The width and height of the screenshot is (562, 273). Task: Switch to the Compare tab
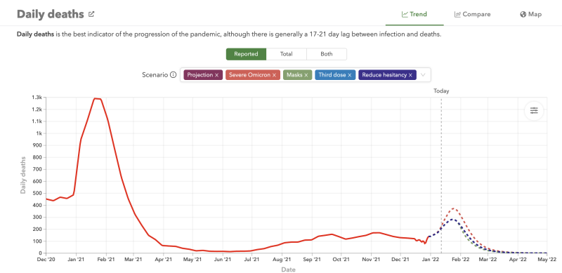coord(472,14)
